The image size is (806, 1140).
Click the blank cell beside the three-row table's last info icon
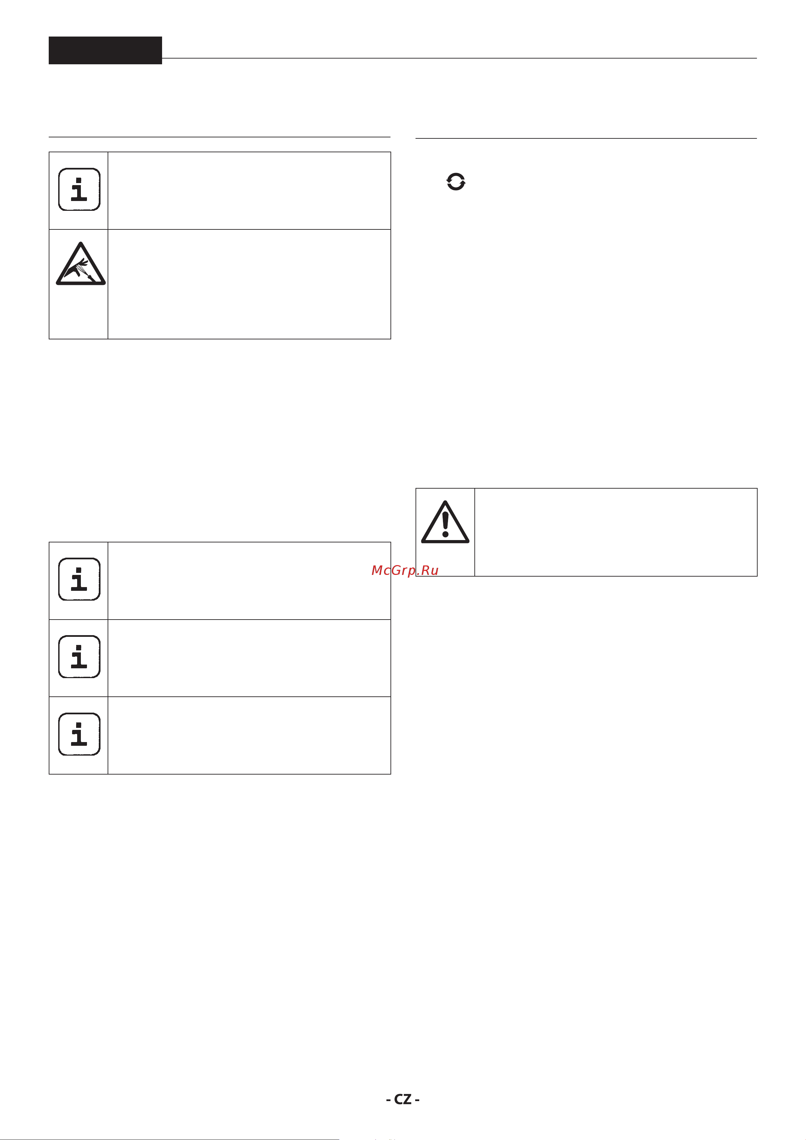tap(249, 735)
